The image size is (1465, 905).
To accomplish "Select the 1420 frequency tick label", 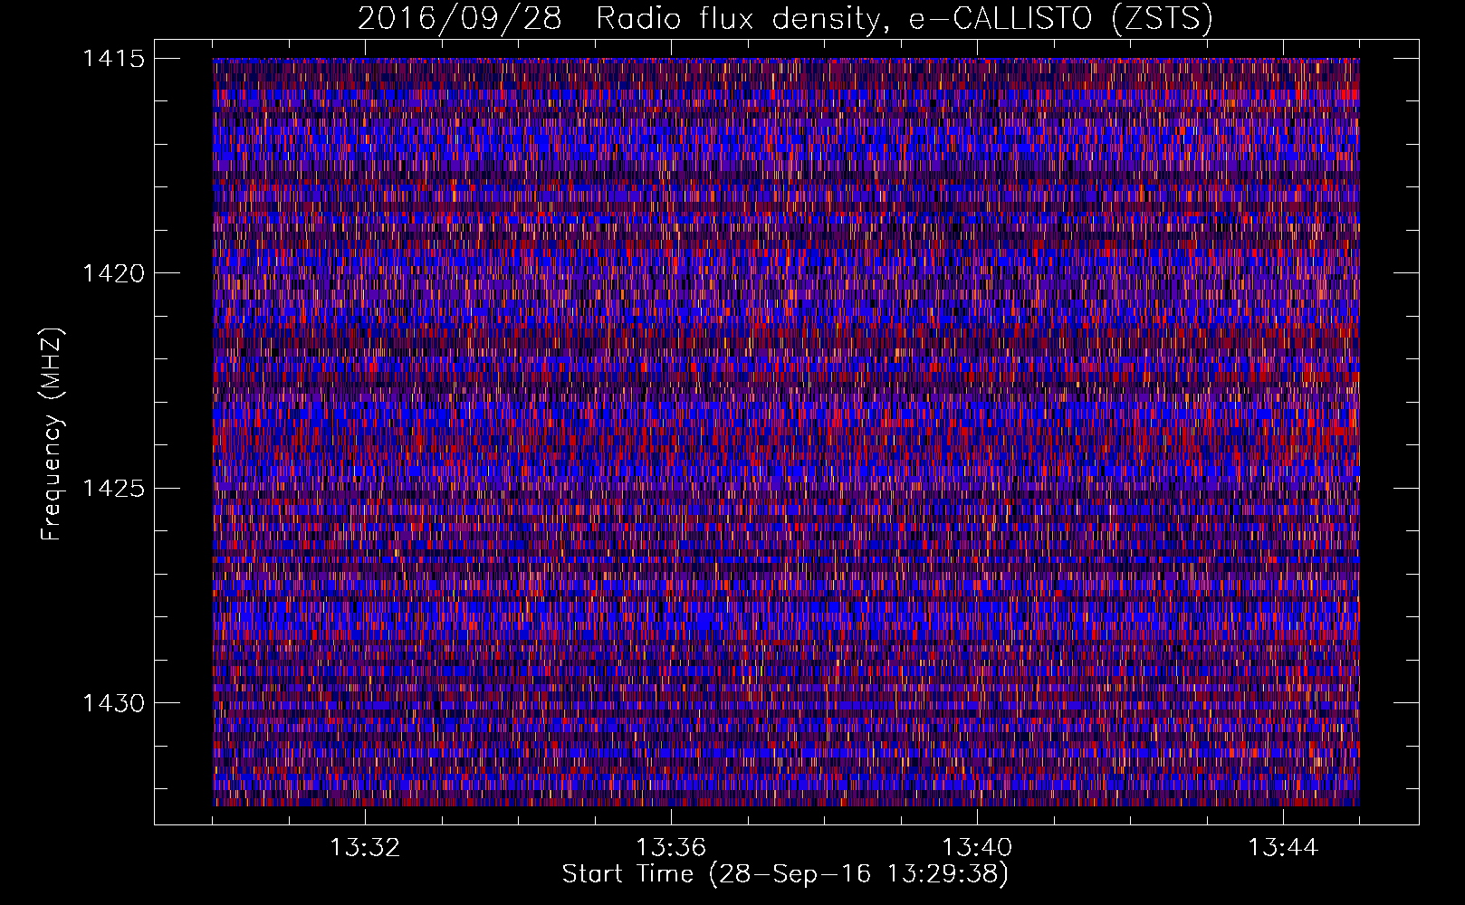I will click(x=113, y=273).
